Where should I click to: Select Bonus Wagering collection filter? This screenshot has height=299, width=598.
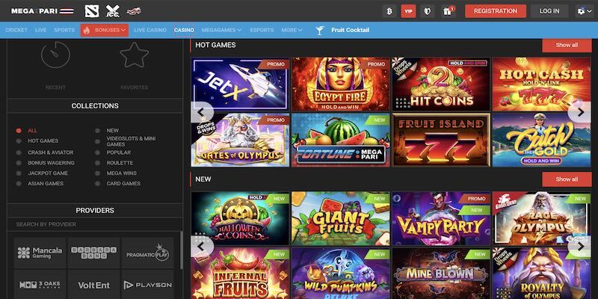(x=51, y=163)
